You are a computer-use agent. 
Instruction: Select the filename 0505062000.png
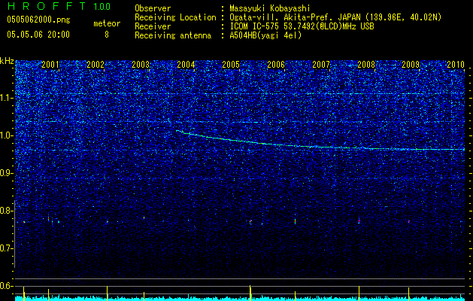[38, 20]
